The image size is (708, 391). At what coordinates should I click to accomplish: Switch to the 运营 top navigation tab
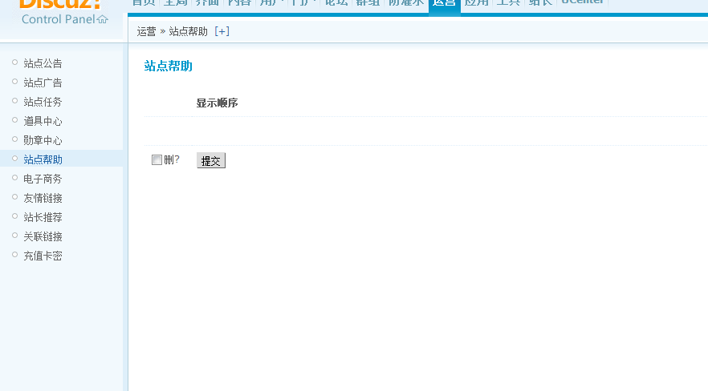click(x=444, y=3)
